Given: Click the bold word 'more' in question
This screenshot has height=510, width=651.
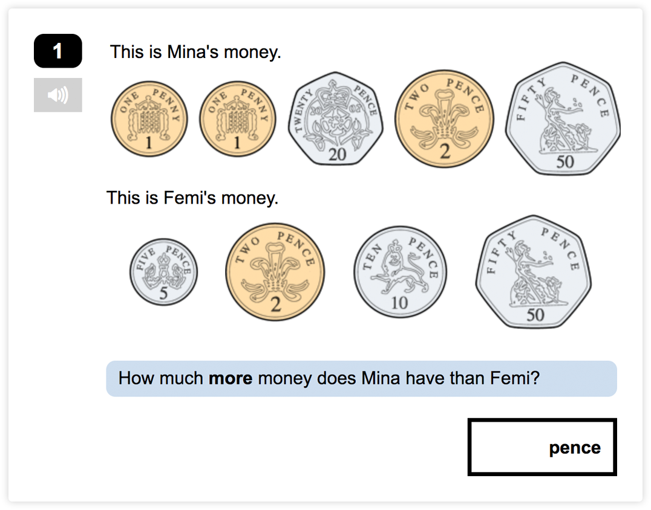Looking at the screenshot, I should (231, 378).
